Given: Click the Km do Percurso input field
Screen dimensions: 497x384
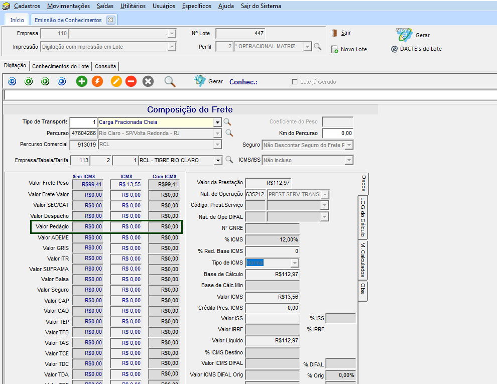Looking at the screenshot, I should [337, 134].
